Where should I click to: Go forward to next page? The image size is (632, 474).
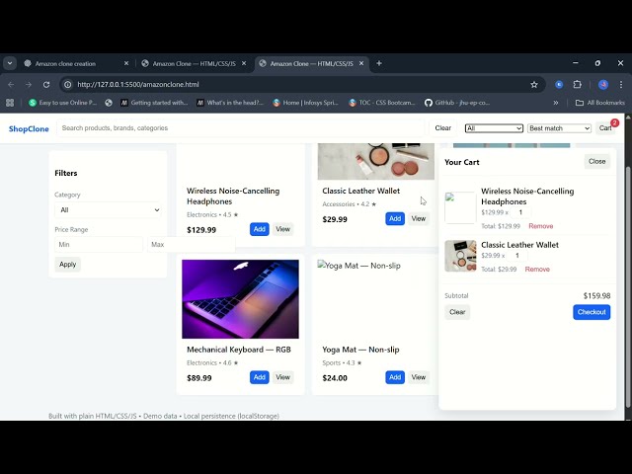pyautogui.click(x=29, y=85)
